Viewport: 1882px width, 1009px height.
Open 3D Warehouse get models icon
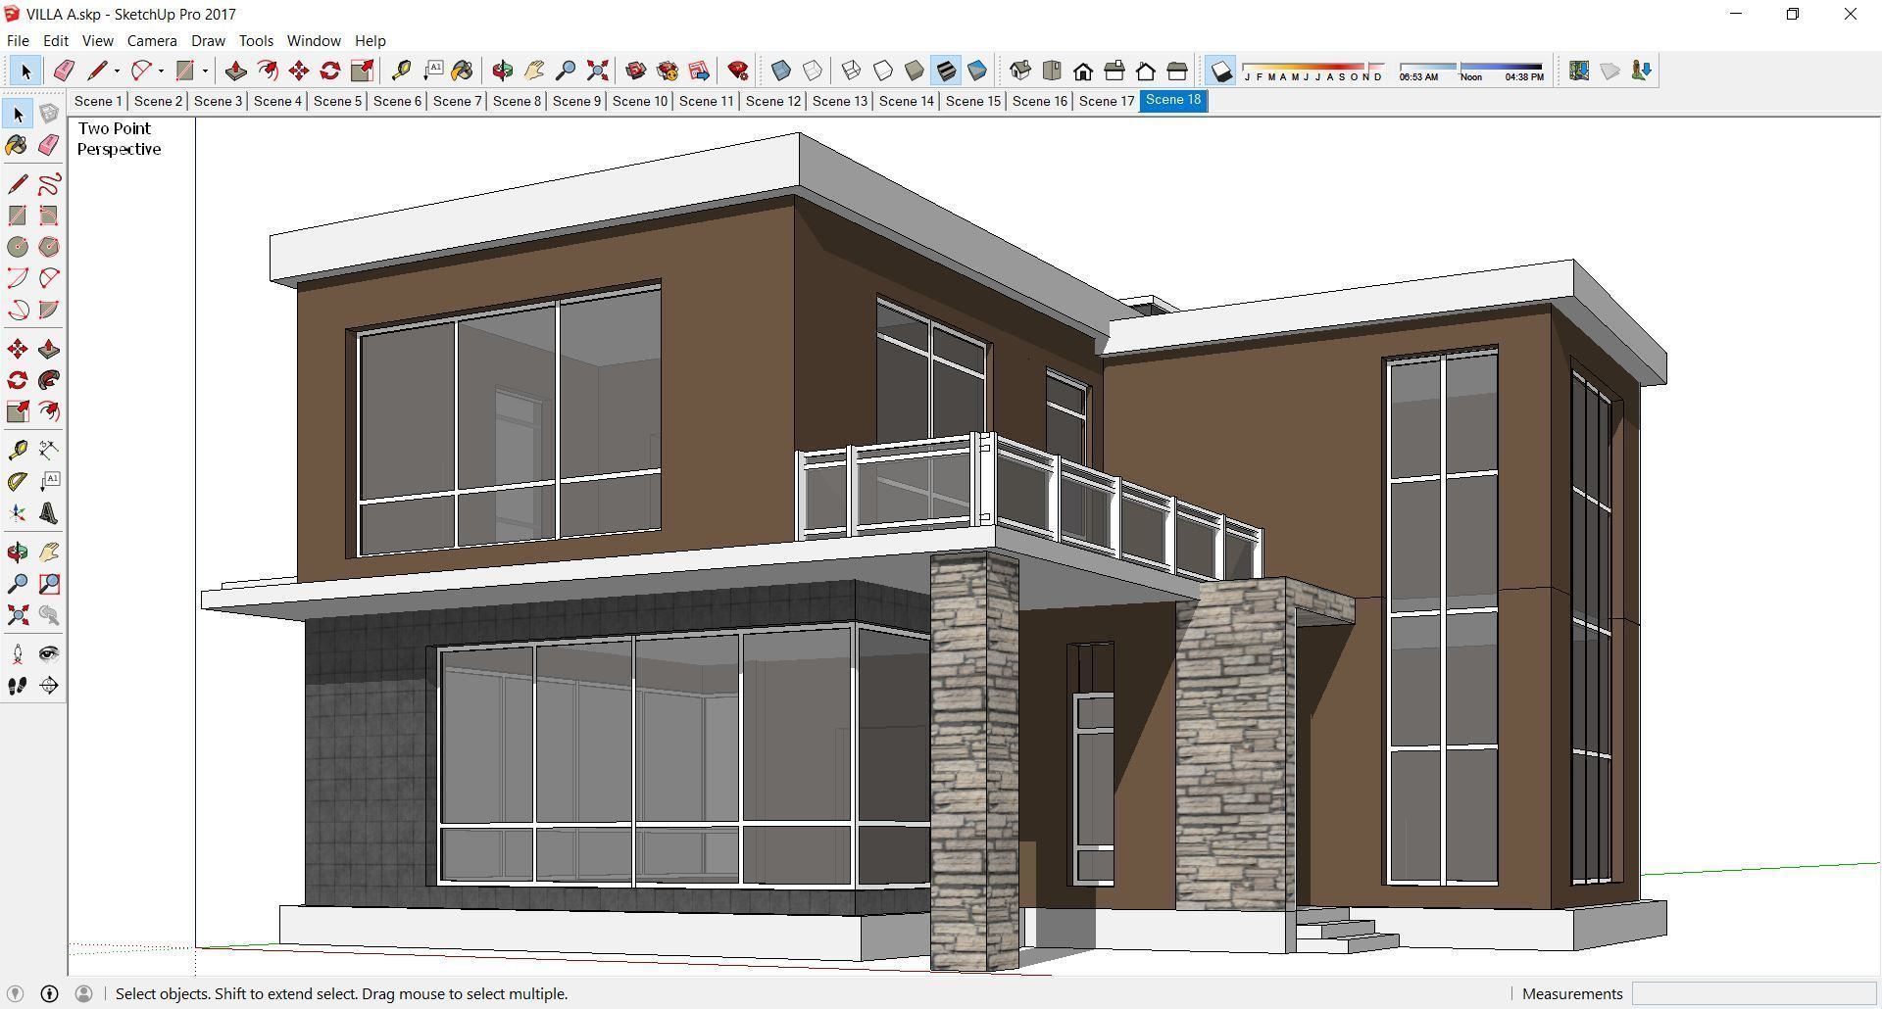636,71
